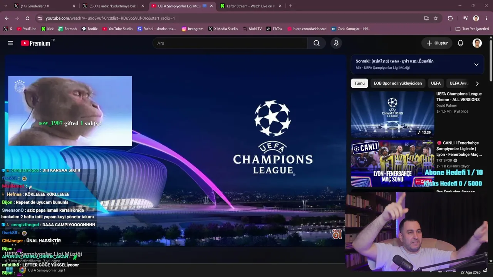Open the Canlı Sonuçlar bookmark

351,29
